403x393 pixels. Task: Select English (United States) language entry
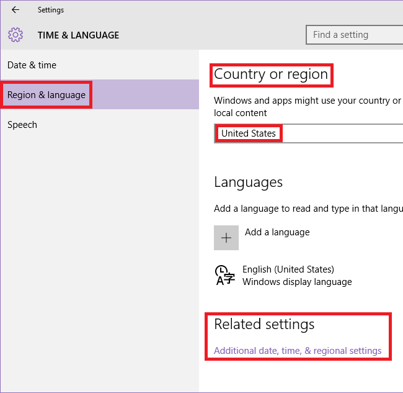pyautogui.click(x=288, y=269)
